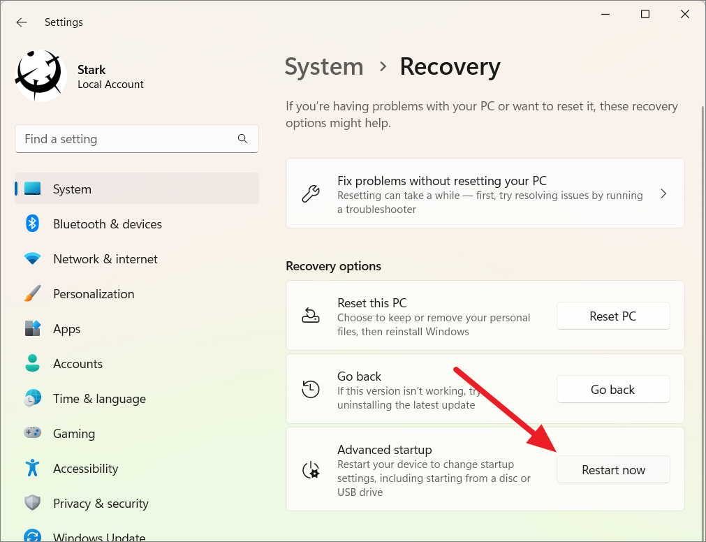Select the Network & internet Wi-Fi icon

(32, 259)
